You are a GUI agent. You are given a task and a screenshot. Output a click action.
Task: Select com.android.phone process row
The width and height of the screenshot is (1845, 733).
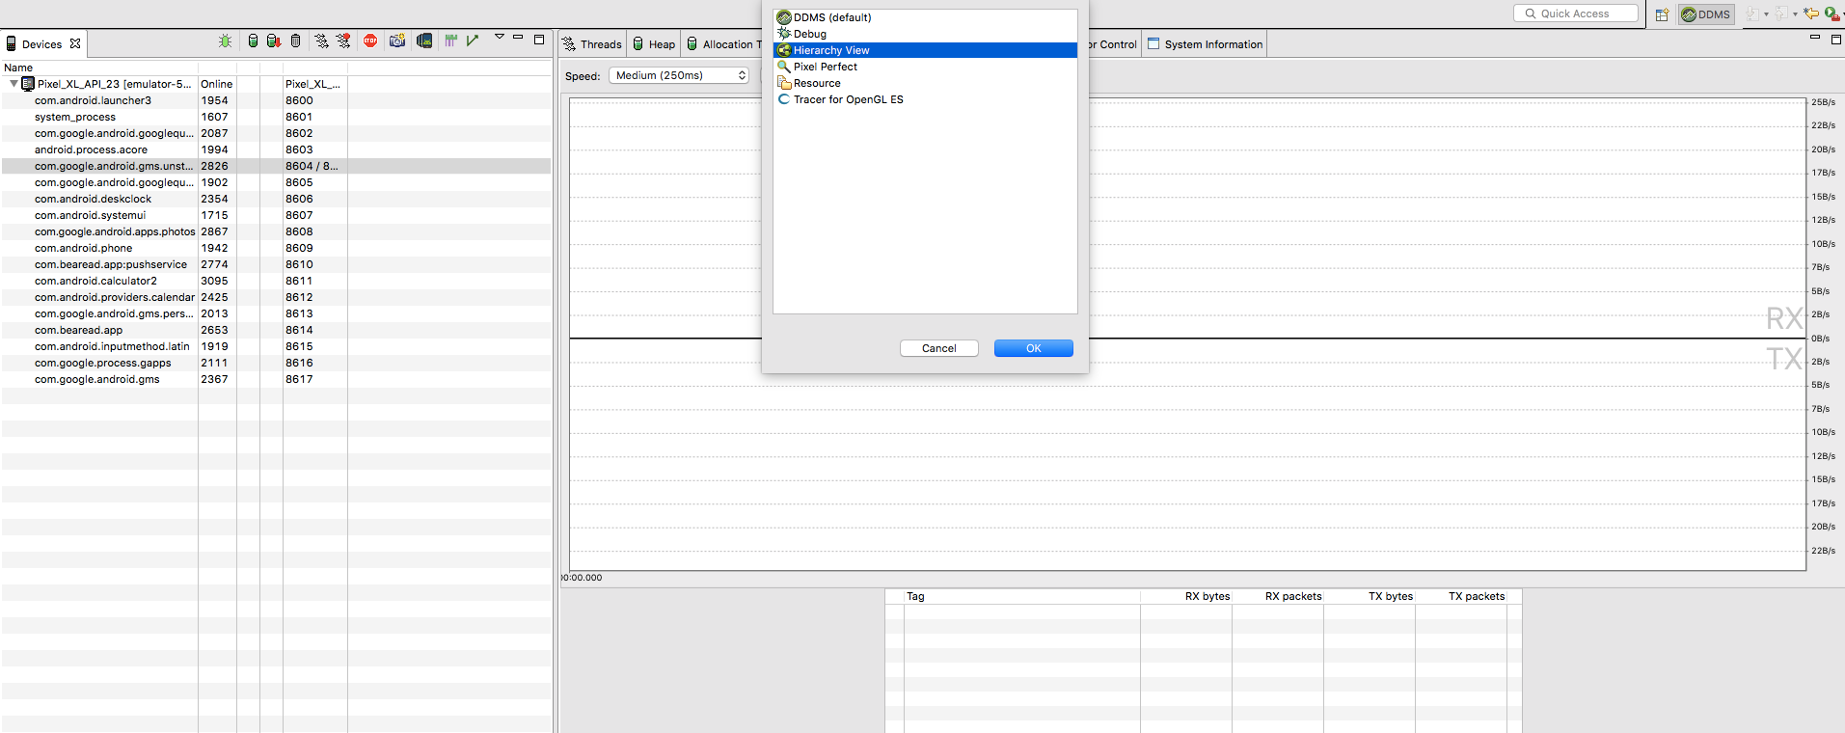pyautogui.click(x=276, y=248)
